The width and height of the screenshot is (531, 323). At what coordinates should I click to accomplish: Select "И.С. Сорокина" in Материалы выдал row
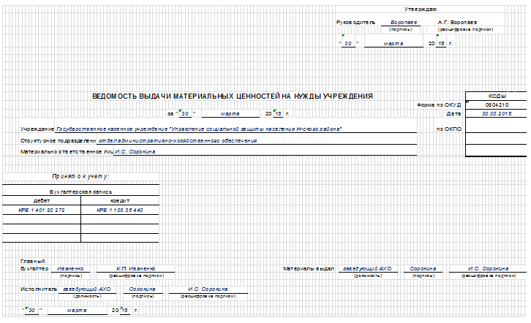[x=489, y=268]
